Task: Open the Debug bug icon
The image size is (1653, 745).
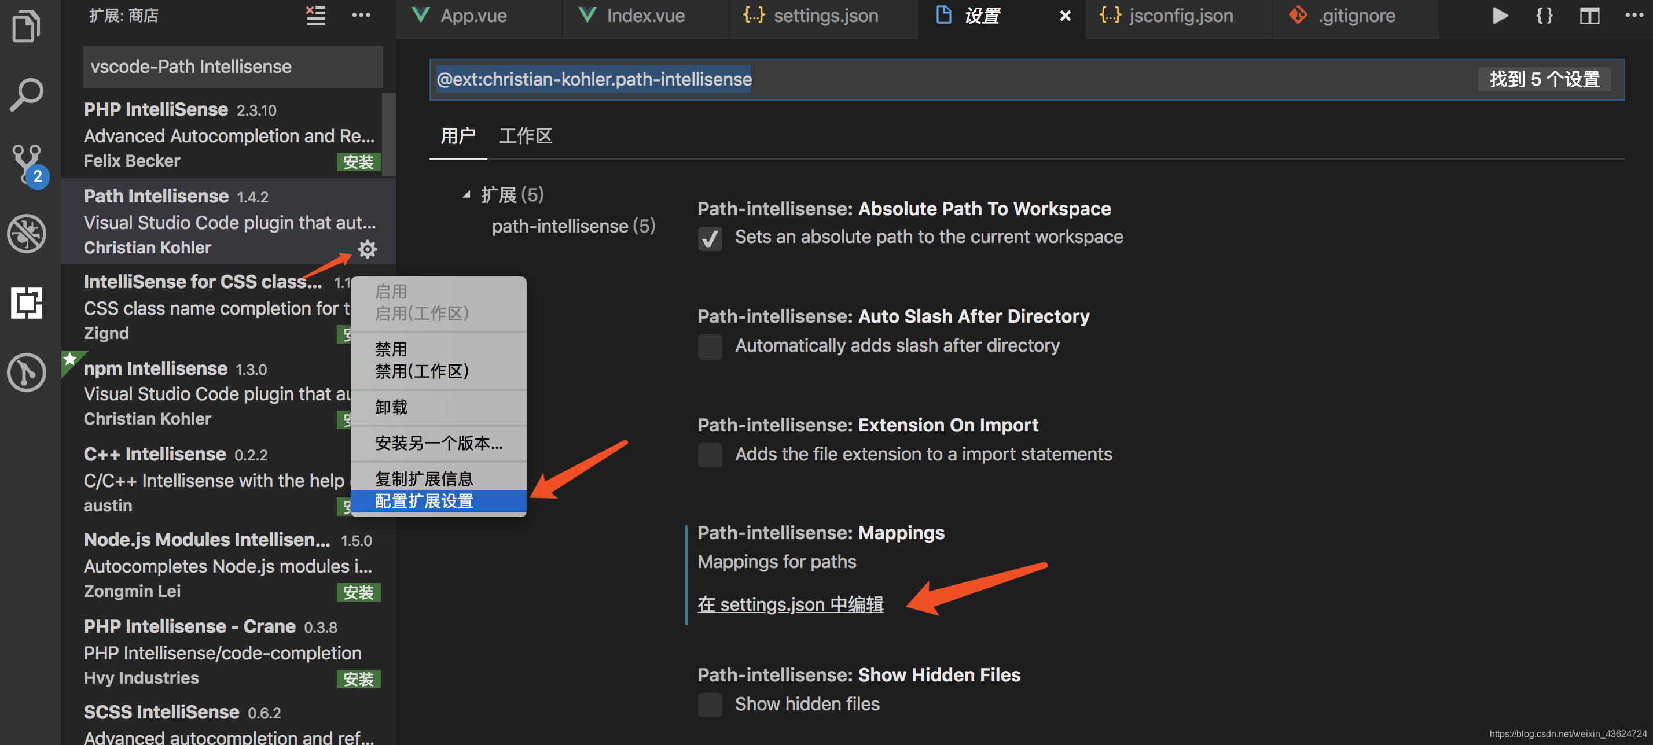Action: pyautogui.click(x=26, y=233)
